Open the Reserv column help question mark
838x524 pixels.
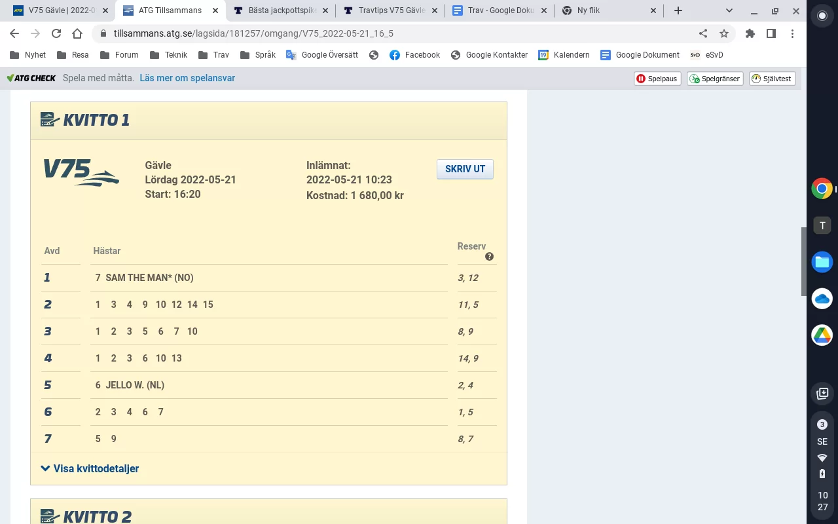(489, 257)
